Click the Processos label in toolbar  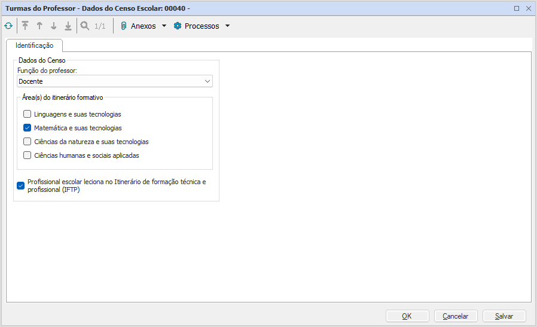(x=202, y=26)
